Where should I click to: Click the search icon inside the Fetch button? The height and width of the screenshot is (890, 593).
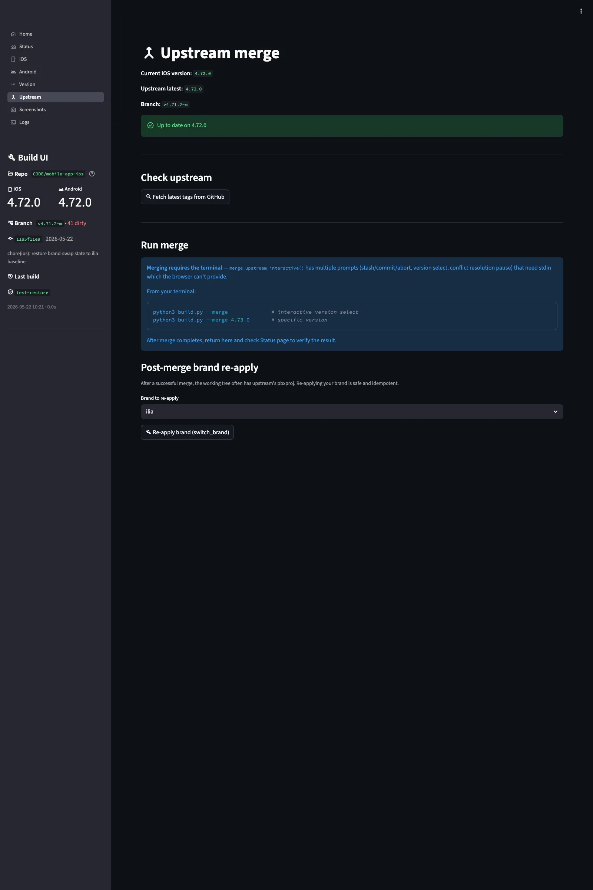coord(149,197)
